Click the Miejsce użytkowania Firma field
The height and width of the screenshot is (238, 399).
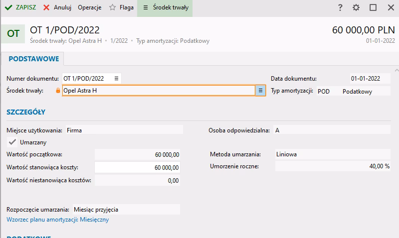coord(124,130)
